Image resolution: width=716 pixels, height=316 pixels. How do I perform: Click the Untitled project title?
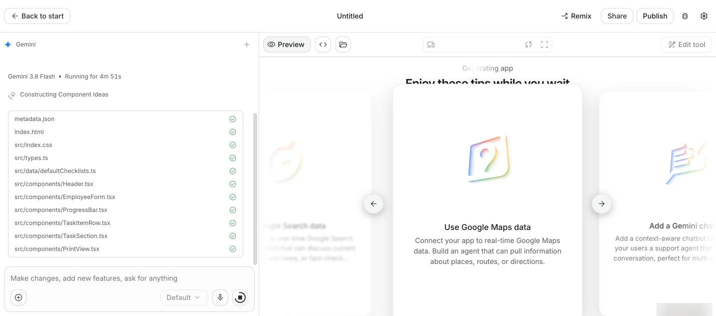tap(350, 16)
